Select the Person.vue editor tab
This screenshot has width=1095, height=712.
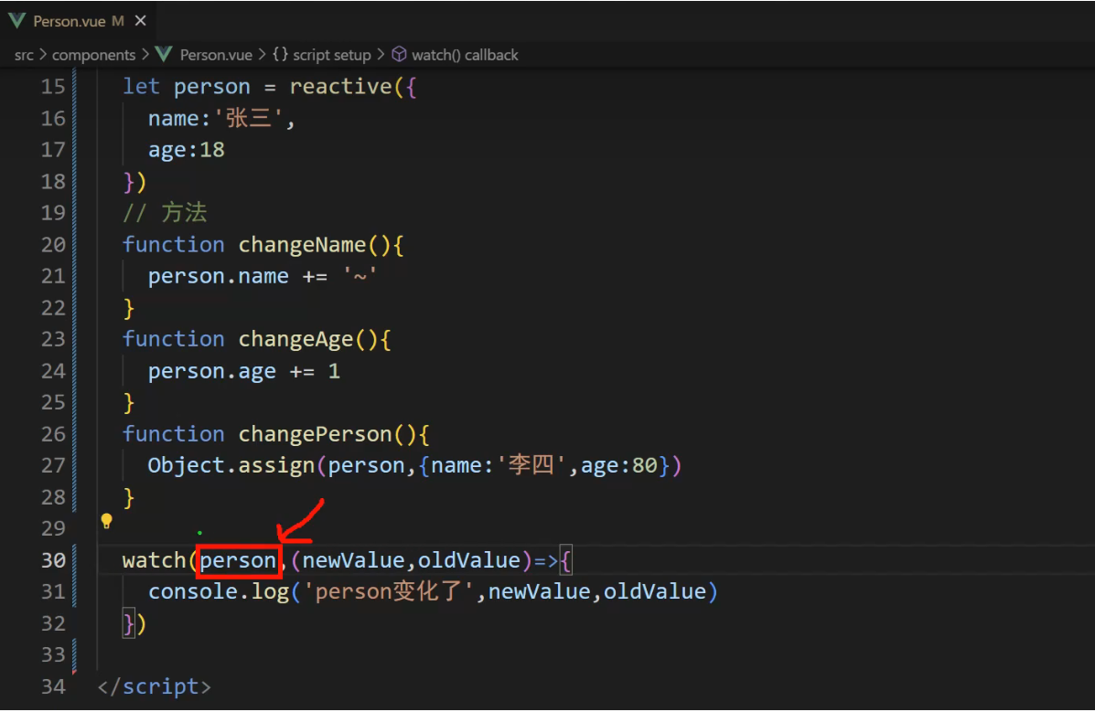79,21
